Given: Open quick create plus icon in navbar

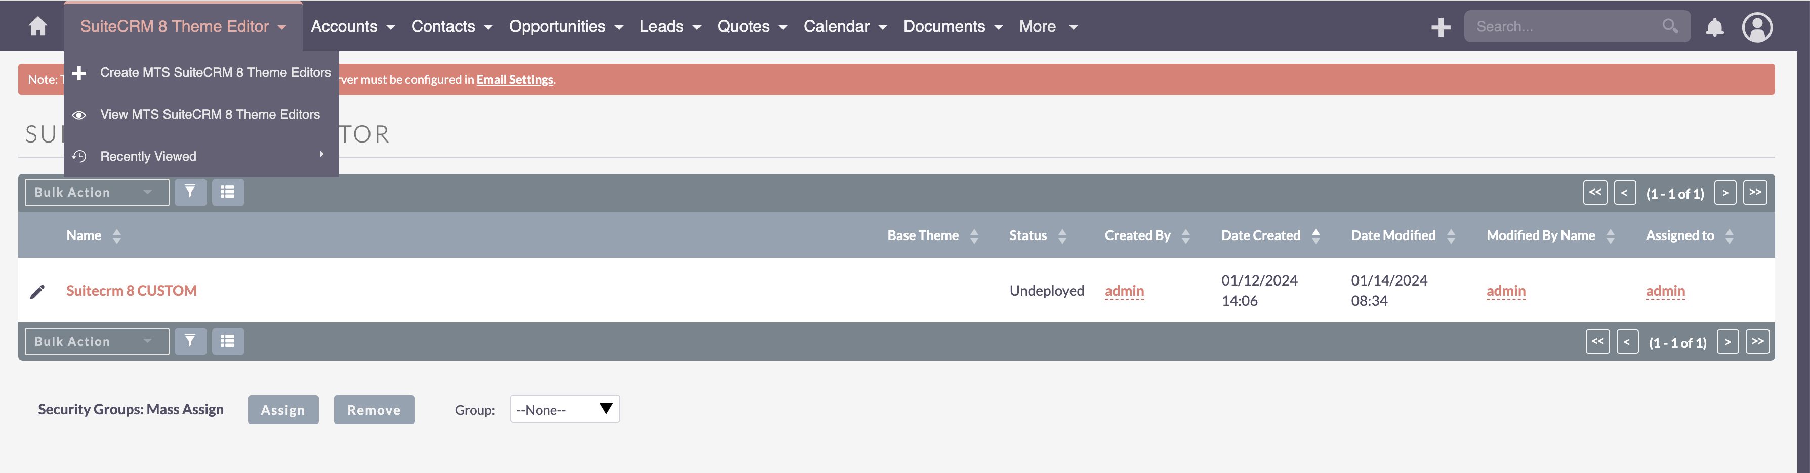Looking at the screenshot, I should click(x=1441, y=27).
